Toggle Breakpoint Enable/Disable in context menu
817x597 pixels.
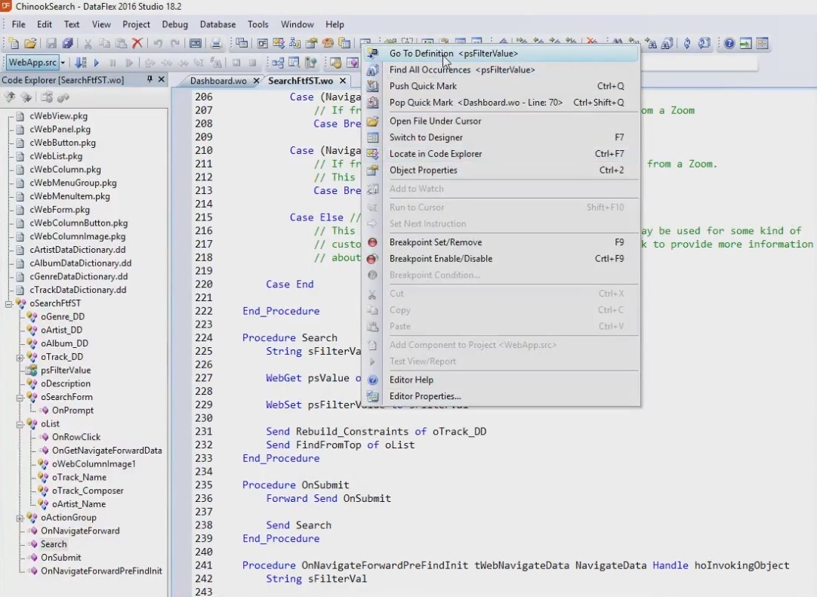point(440,259)
